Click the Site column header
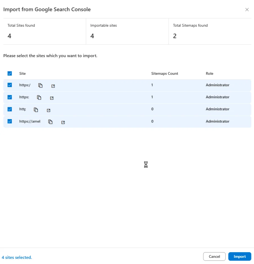254x264 pixels. (x=22, y=74)
